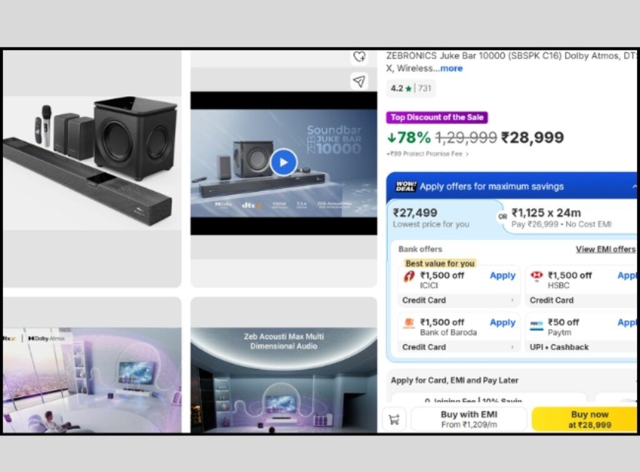Click the struck-through 1,29,999 price
Viewport: 640px width, 472px height.
[x=466, y=138]
